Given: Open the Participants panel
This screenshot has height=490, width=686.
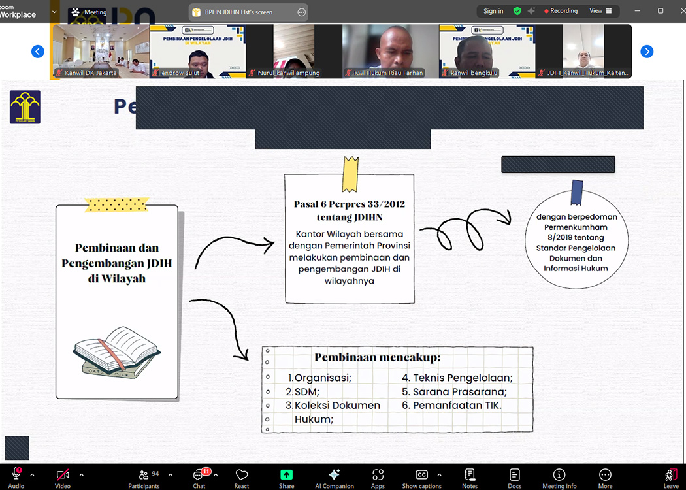Looking at the screenshot, I should (144, 476).
